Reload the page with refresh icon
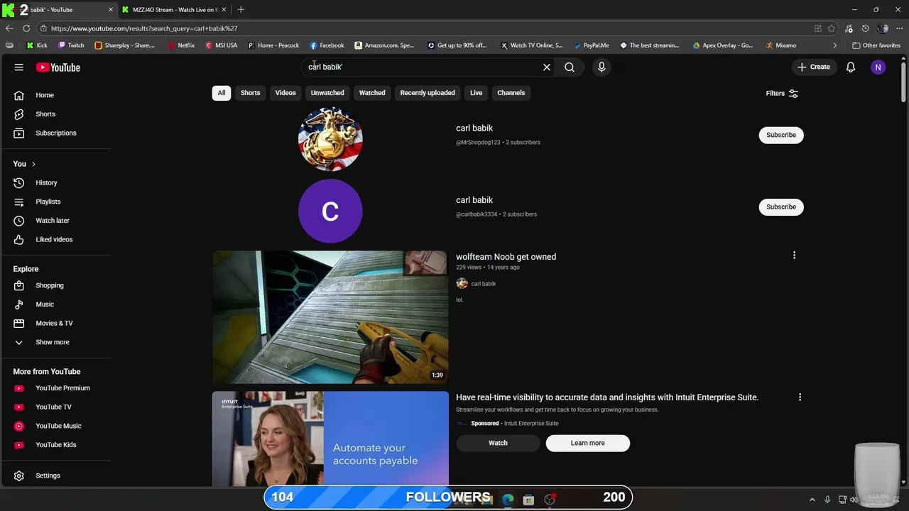Image resolution: width=909 pixels, height=511 pixels. point(26,28)
